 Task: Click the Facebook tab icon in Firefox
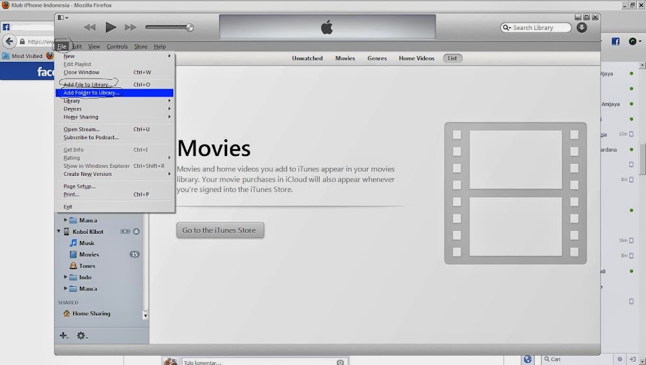(x=6, y=27)
